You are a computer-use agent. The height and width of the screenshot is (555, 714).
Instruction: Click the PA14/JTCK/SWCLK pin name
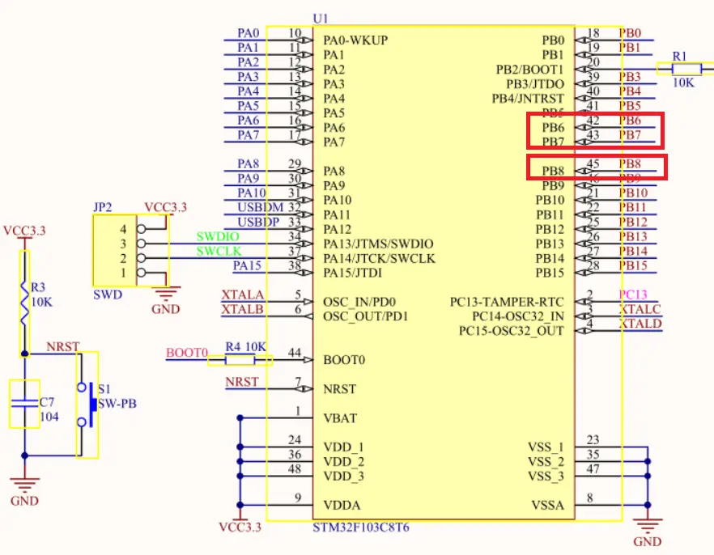tap(380, 258)
